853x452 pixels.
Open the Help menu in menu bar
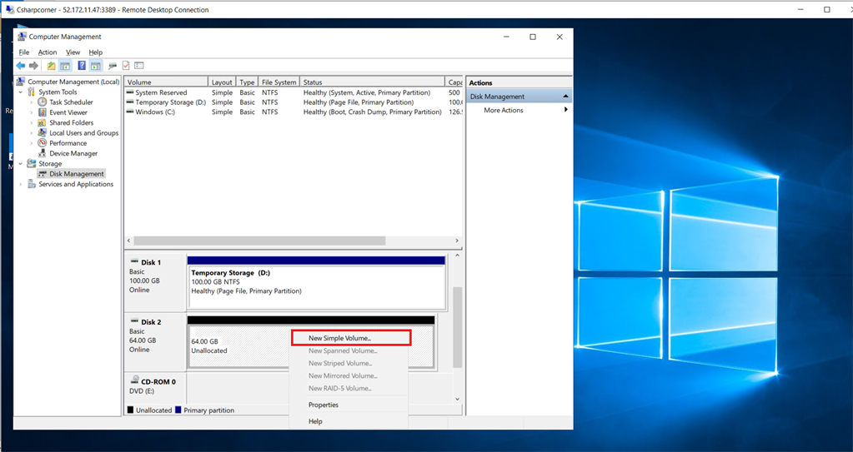point(96,52)
